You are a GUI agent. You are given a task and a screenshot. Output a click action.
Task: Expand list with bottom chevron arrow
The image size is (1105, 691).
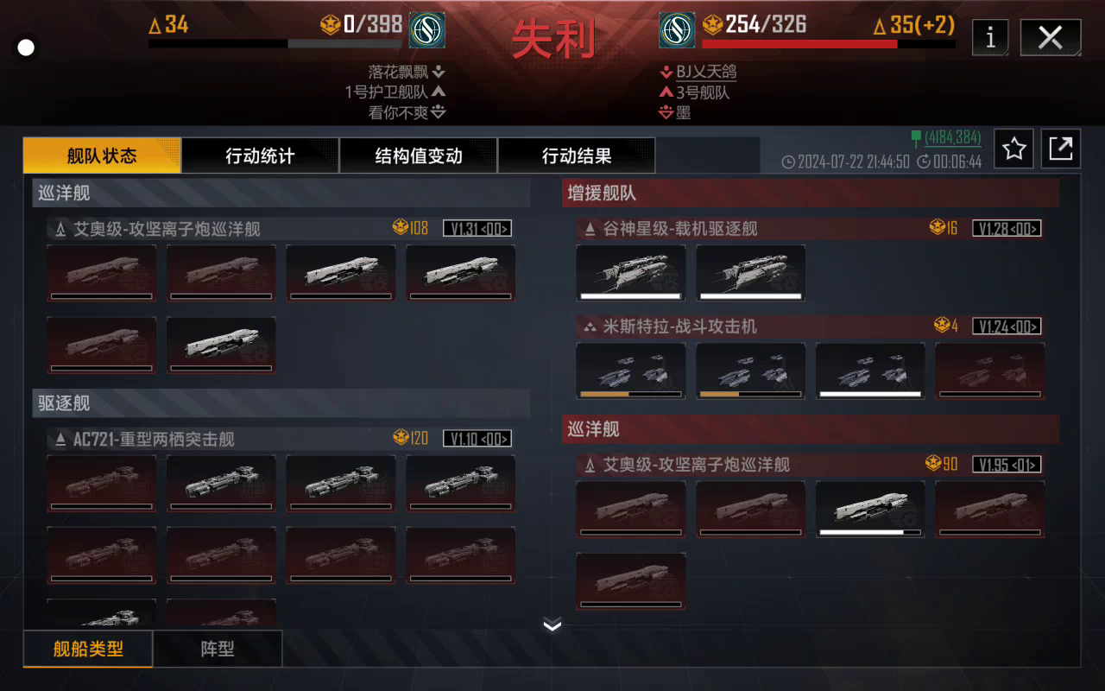(552, 625)
